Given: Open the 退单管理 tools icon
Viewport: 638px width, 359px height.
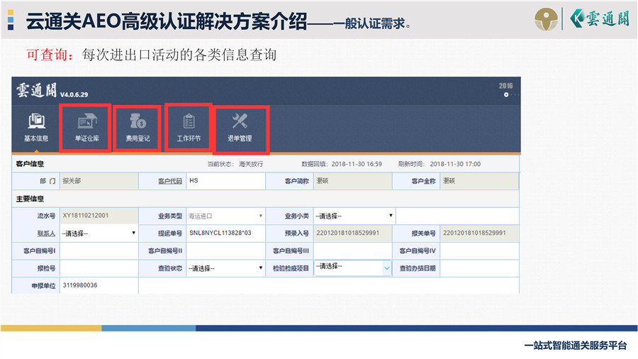Looking at the screenshot, I should (240, 128).
